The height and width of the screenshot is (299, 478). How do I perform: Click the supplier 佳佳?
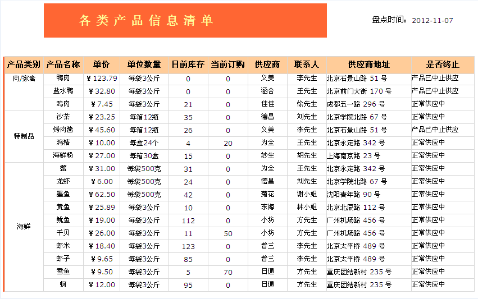(x=268, y=104)
